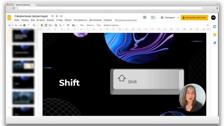Select the second slide thumbnail
Image resolution: width=224 pixels, height=126 pixels.
pos(23,51)
